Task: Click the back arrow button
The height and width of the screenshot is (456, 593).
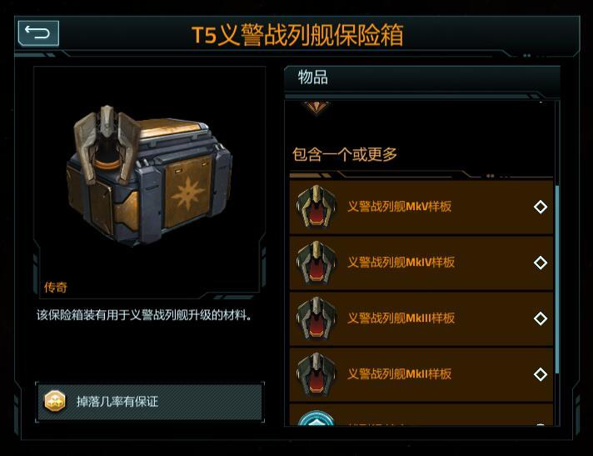Action: 38,33
